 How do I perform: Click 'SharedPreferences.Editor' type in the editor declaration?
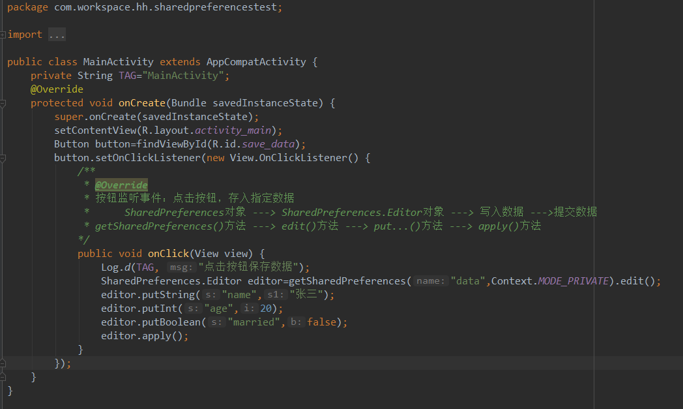click(171, 281)
